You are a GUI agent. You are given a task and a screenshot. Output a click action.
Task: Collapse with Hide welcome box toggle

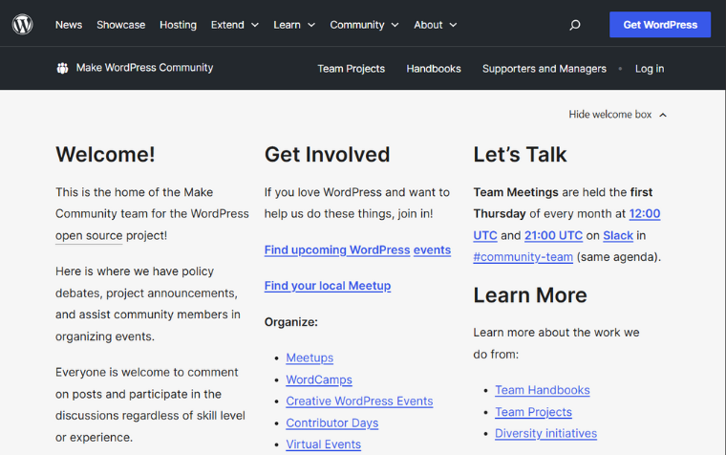618,115
